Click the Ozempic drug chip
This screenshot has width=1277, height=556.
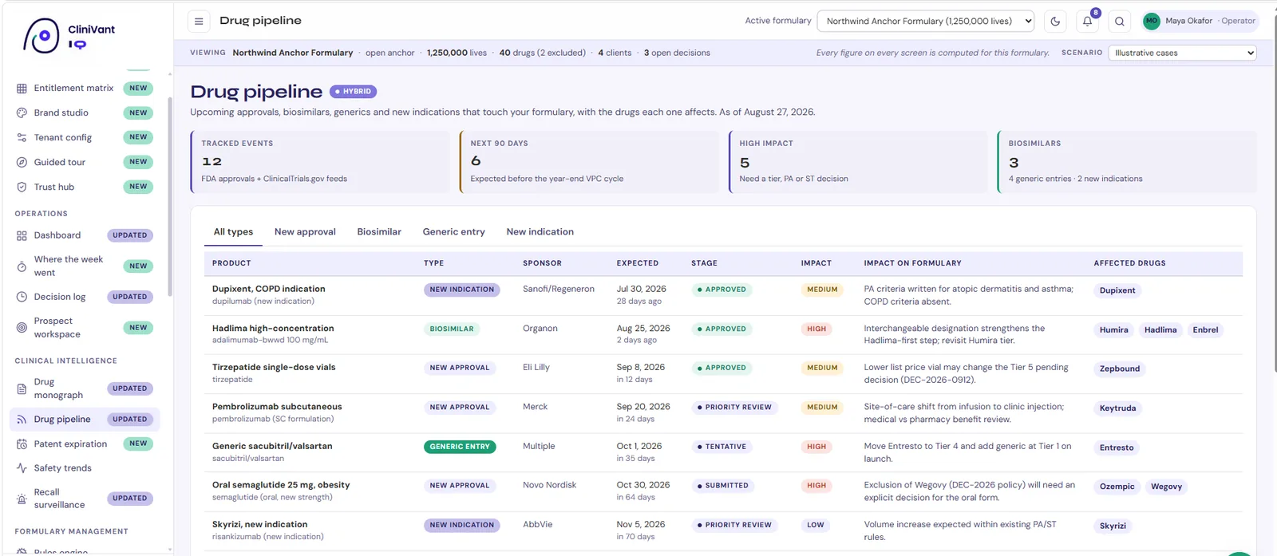click(1117, 487)
